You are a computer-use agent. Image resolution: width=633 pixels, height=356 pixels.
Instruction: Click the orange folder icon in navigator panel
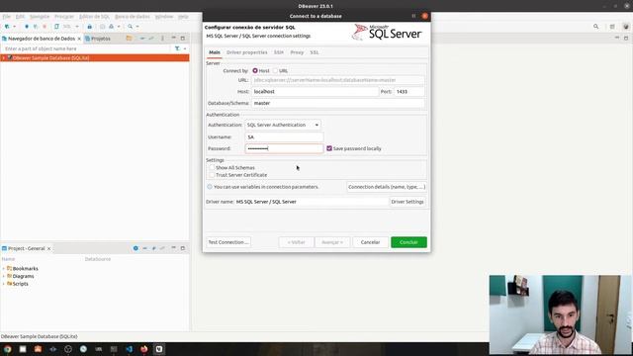(x=129, y=38)
